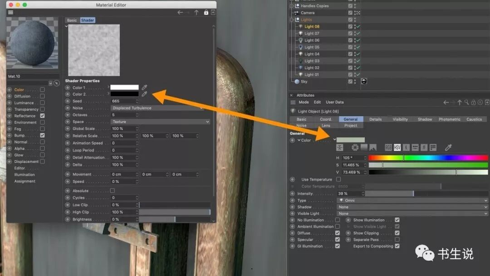Click the light color eyedropper in Attributes
The image size is (490, 276).
coord(448,147)
